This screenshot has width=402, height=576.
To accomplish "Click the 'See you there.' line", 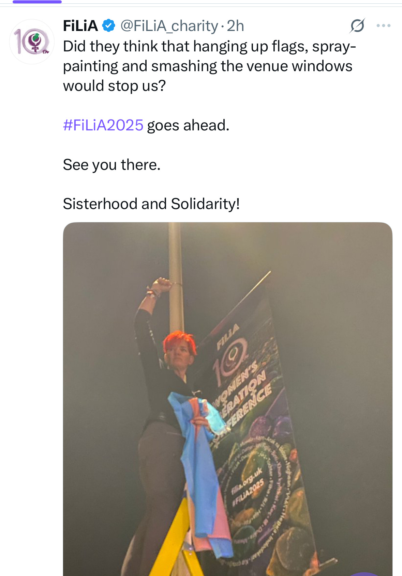I will click(x=112, y=165).
